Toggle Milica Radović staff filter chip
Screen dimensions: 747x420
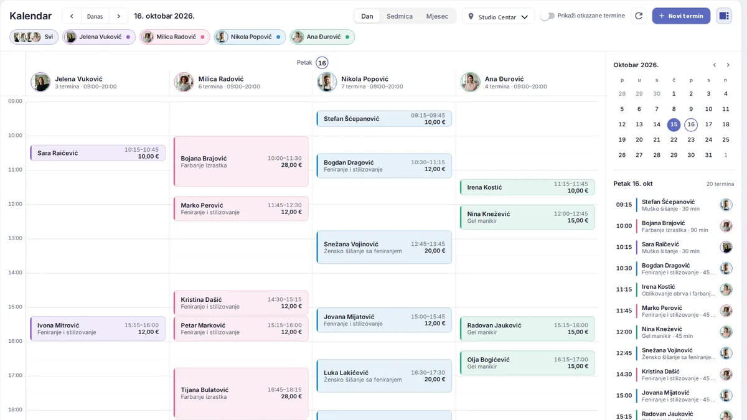coord(174,37)
